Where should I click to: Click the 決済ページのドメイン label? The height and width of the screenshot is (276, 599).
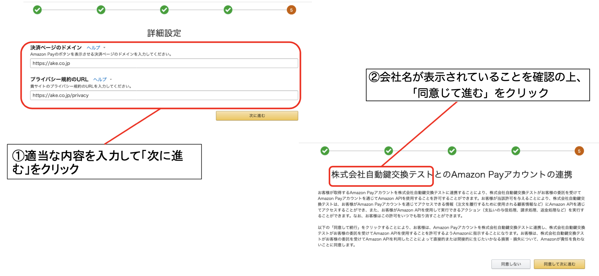[x=56, y=48]
